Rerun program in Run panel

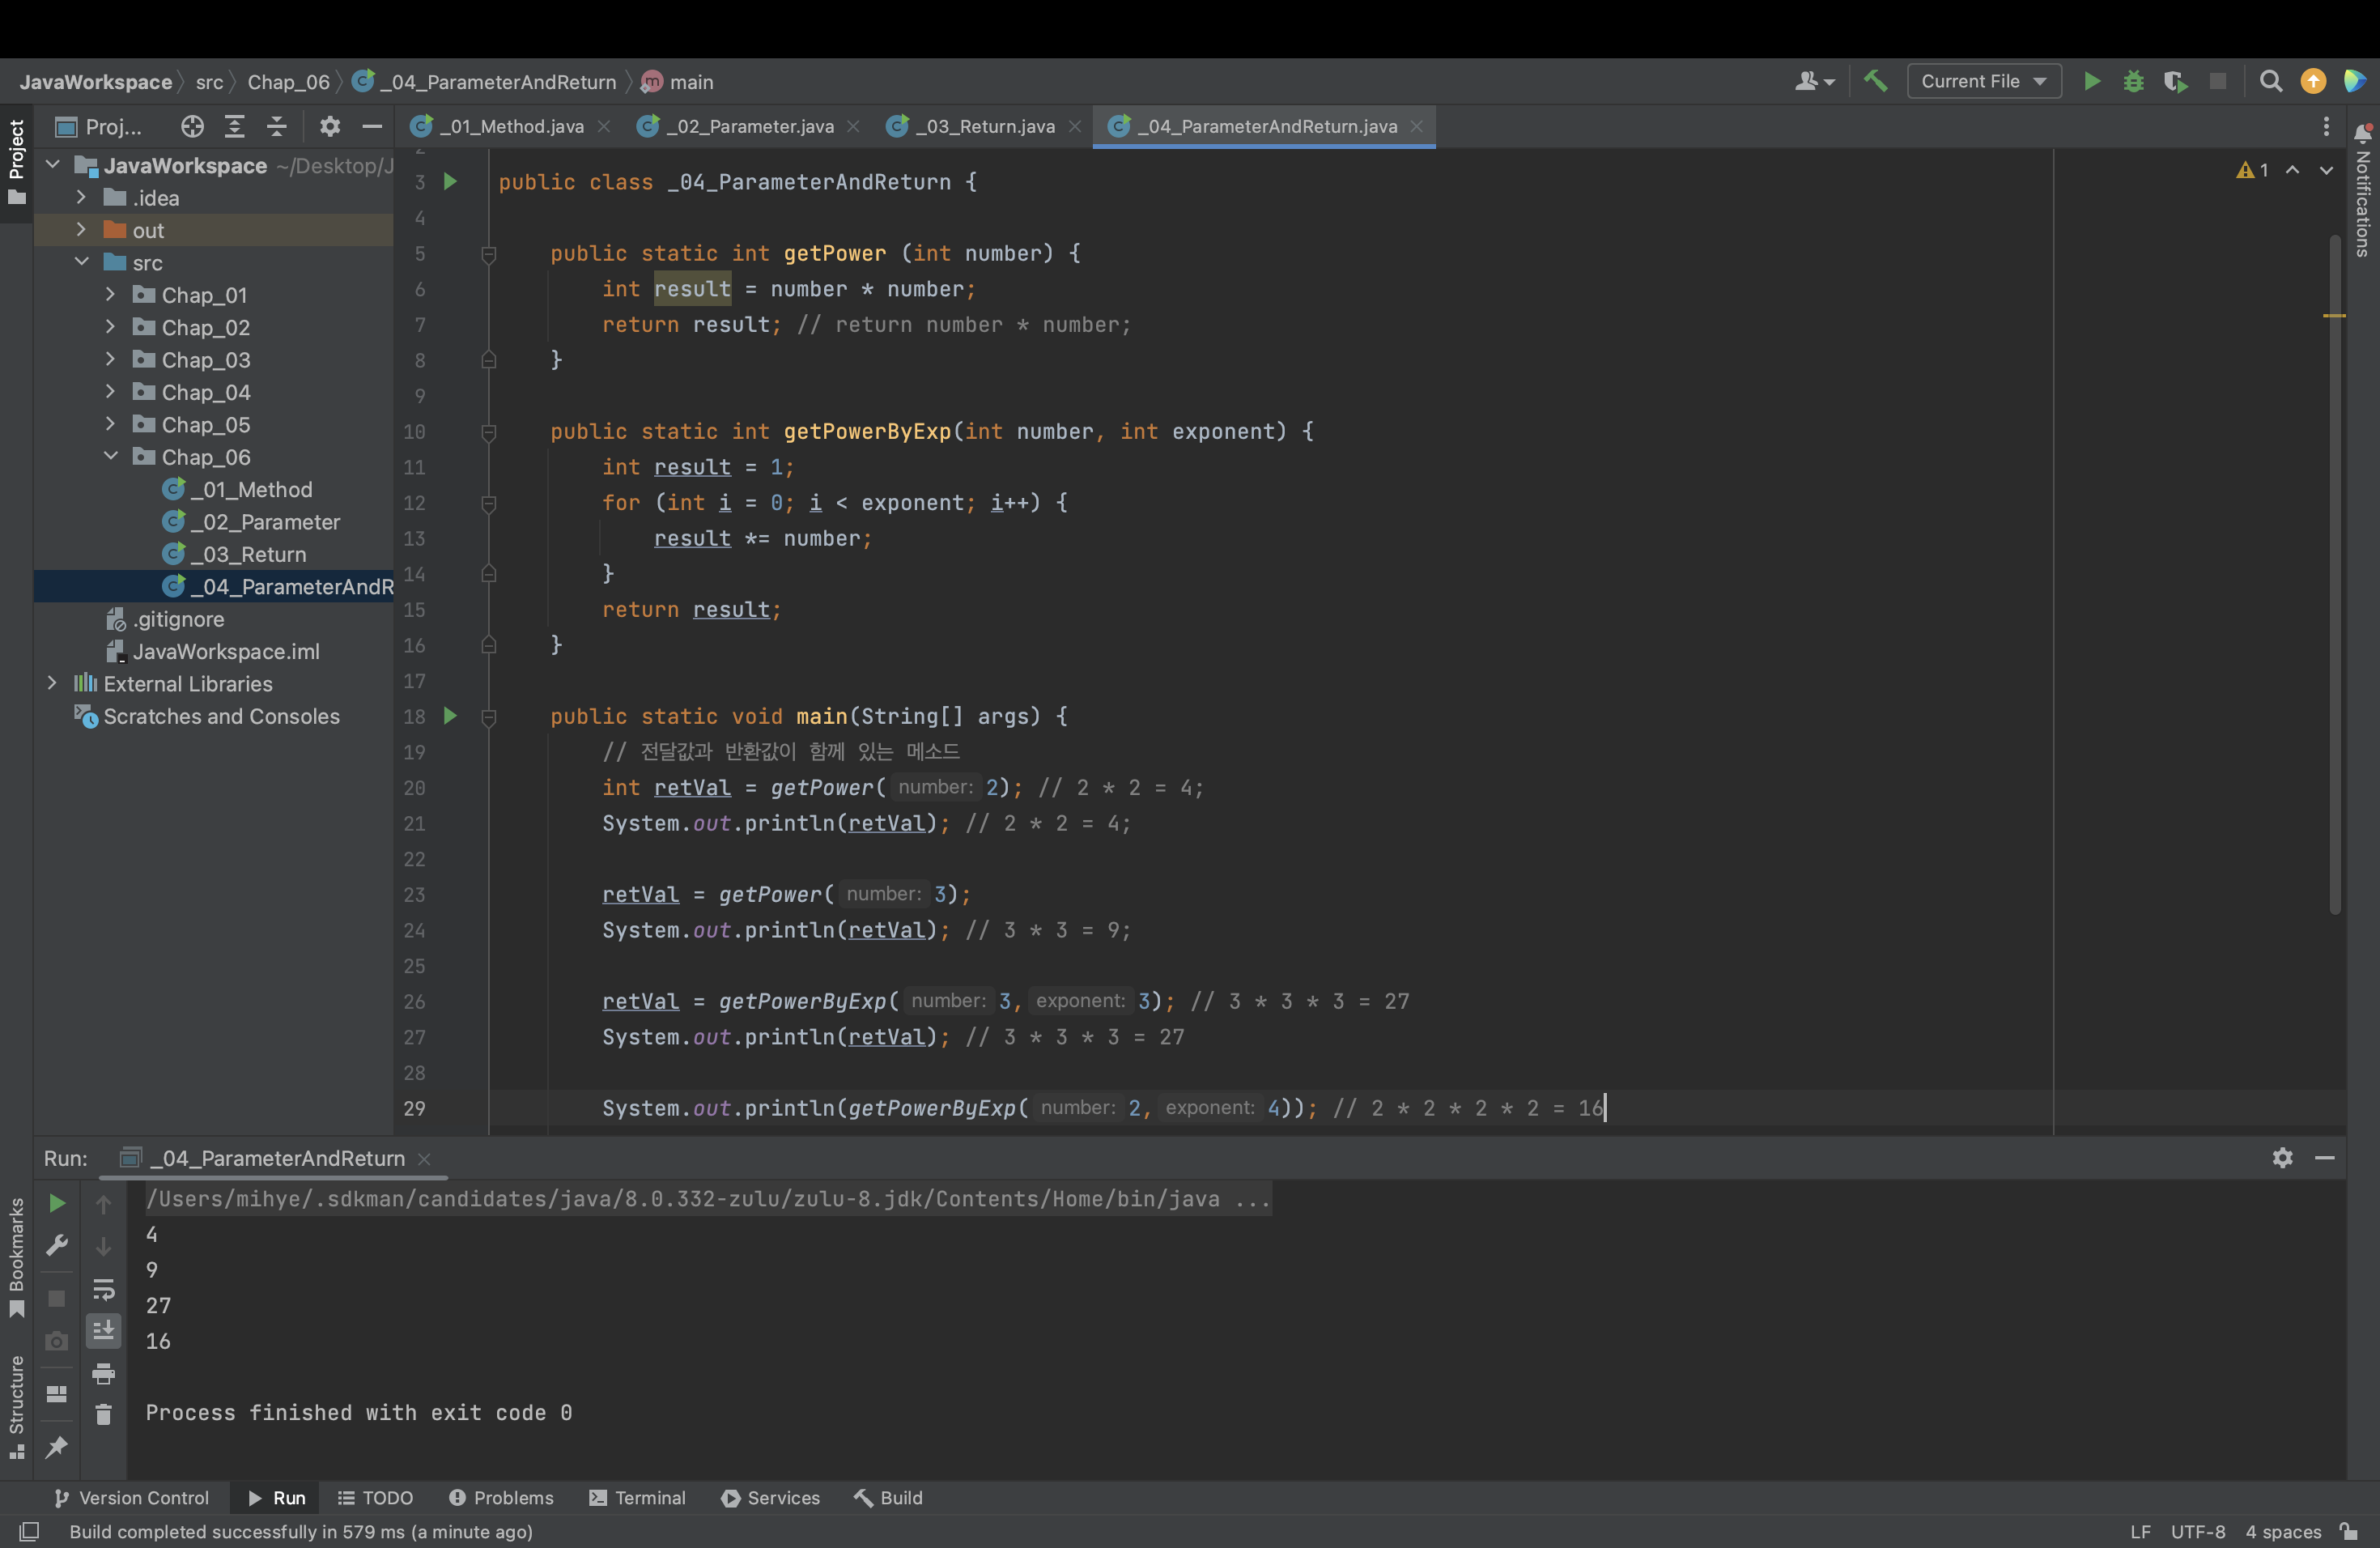tap(57, 1203)
